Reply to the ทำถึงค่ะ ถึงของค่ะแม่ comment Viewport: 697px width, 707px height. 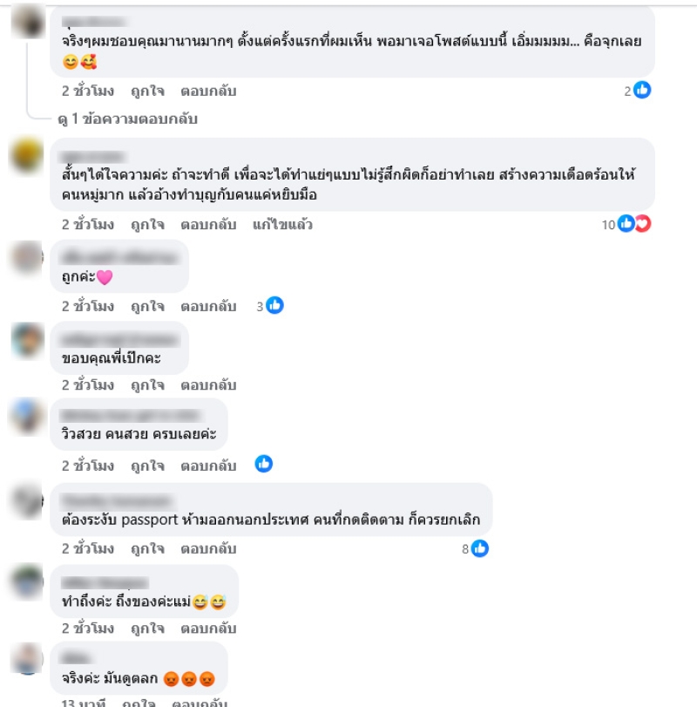[x=208, y=629]
